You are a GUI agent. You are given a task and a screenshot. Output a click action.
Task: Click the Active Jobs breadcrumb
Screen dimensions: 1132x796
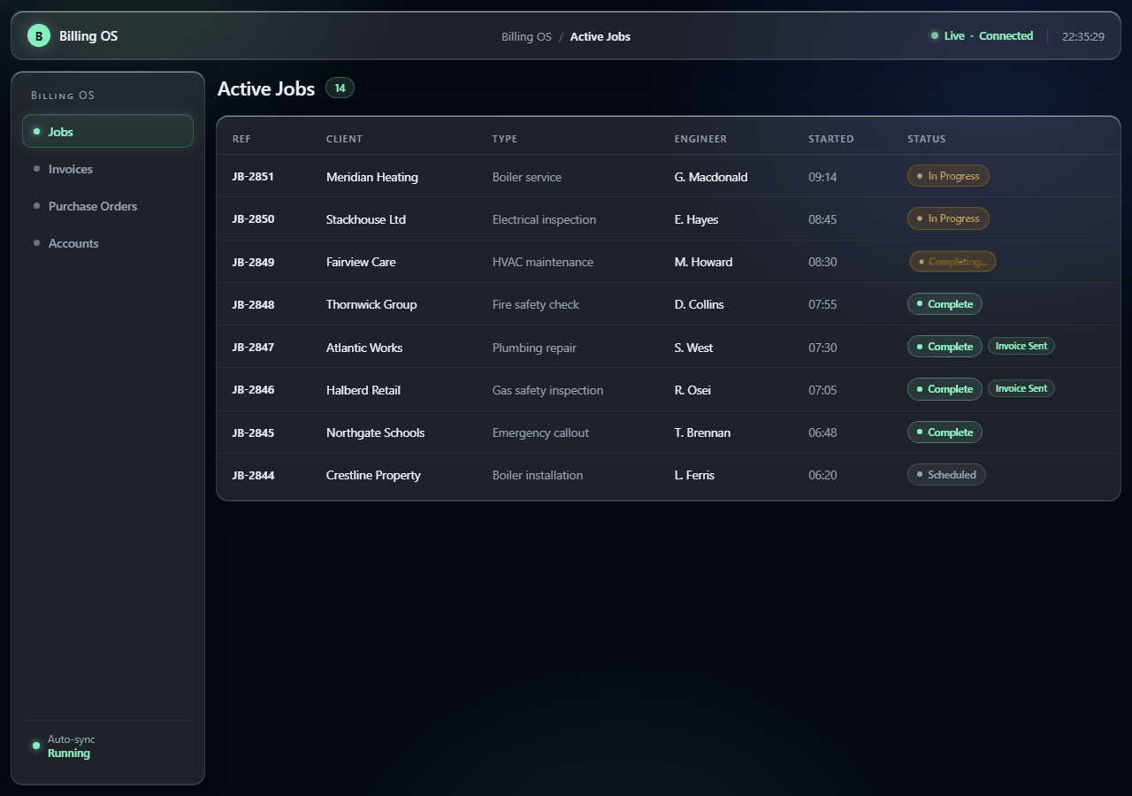pos(600,36)
